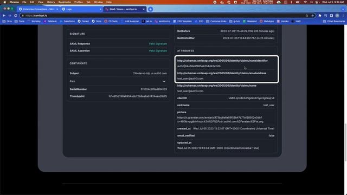The height and width of the screenshot is (195, 347).
Task: Open macOS Spotlight search icon
Action: coord(311,2)
